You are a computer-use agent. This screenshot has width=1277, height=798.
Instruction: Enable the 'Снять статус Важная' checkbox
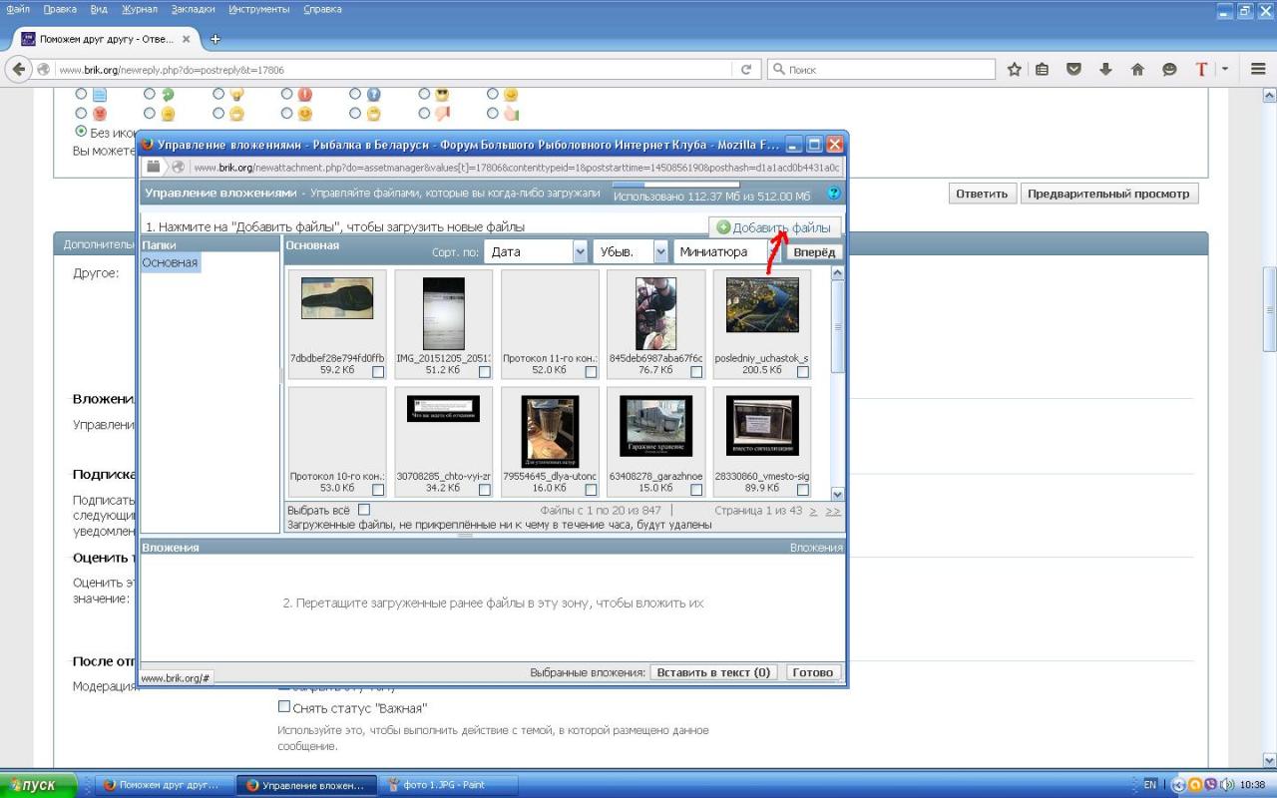point(284,707)
